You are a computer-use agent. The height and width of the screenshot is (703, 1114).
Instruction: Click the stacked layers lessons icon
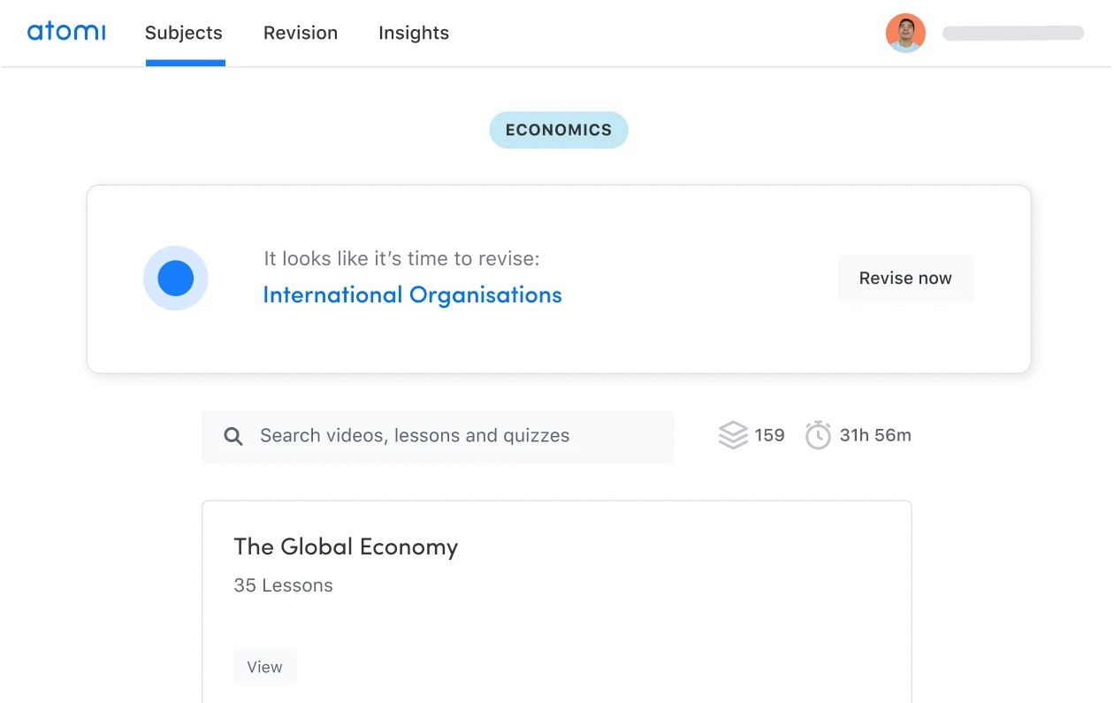pos(733,435)
